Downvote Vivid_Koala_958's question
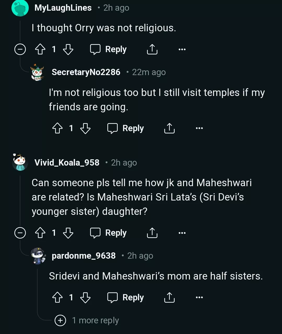282x334 pixels. [68, 233]
